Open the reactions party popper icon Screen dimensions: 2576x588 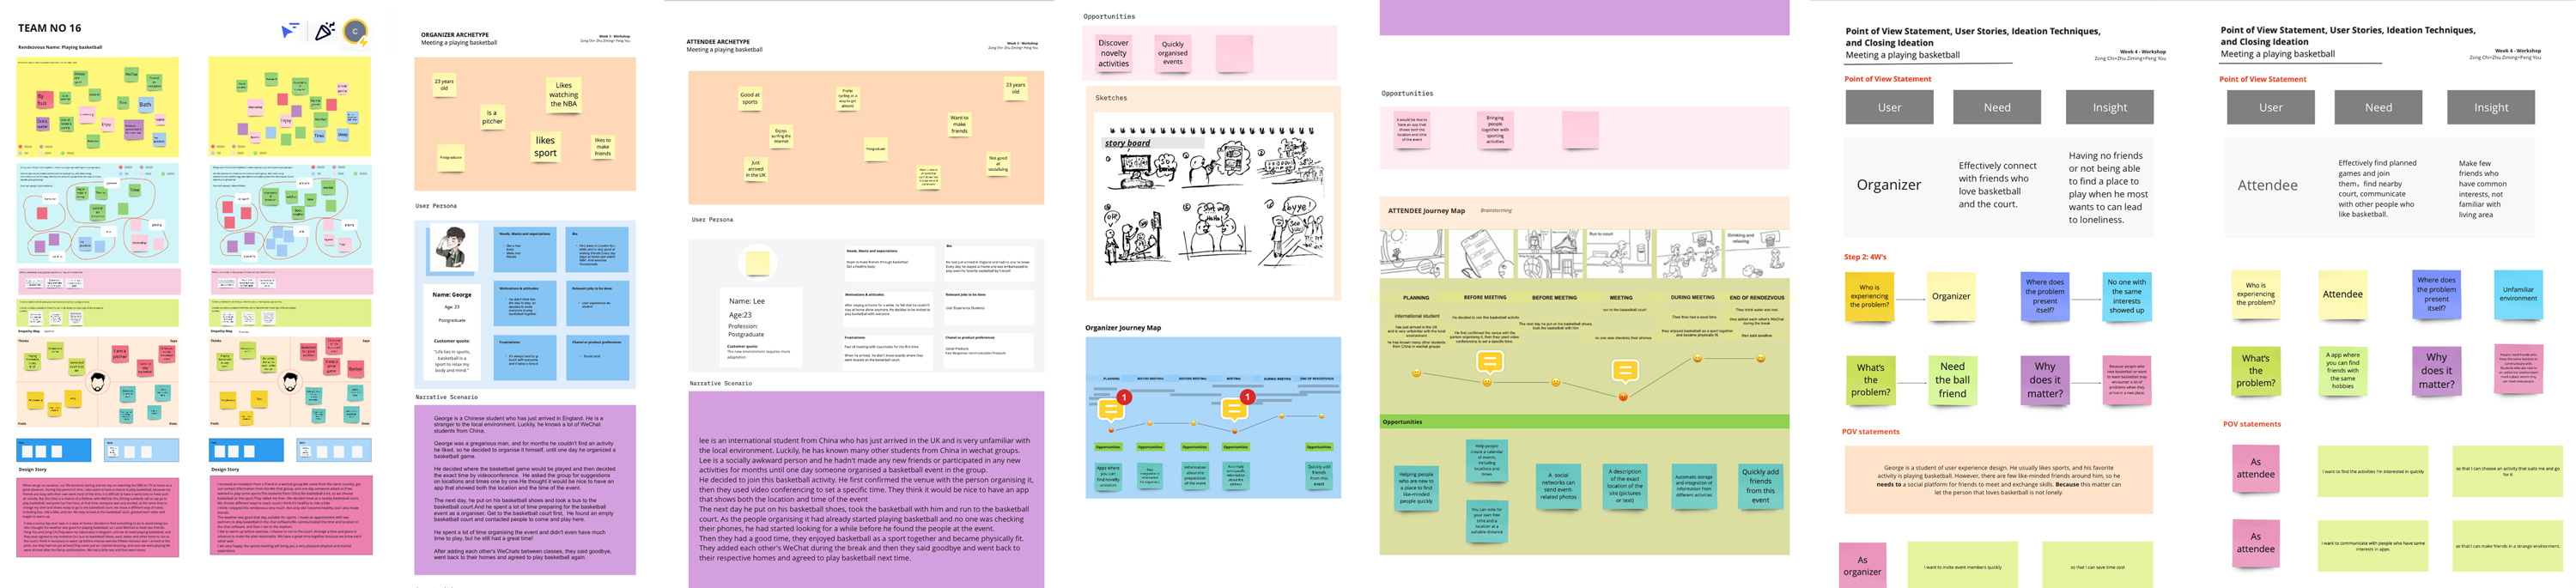pos(324,32)
